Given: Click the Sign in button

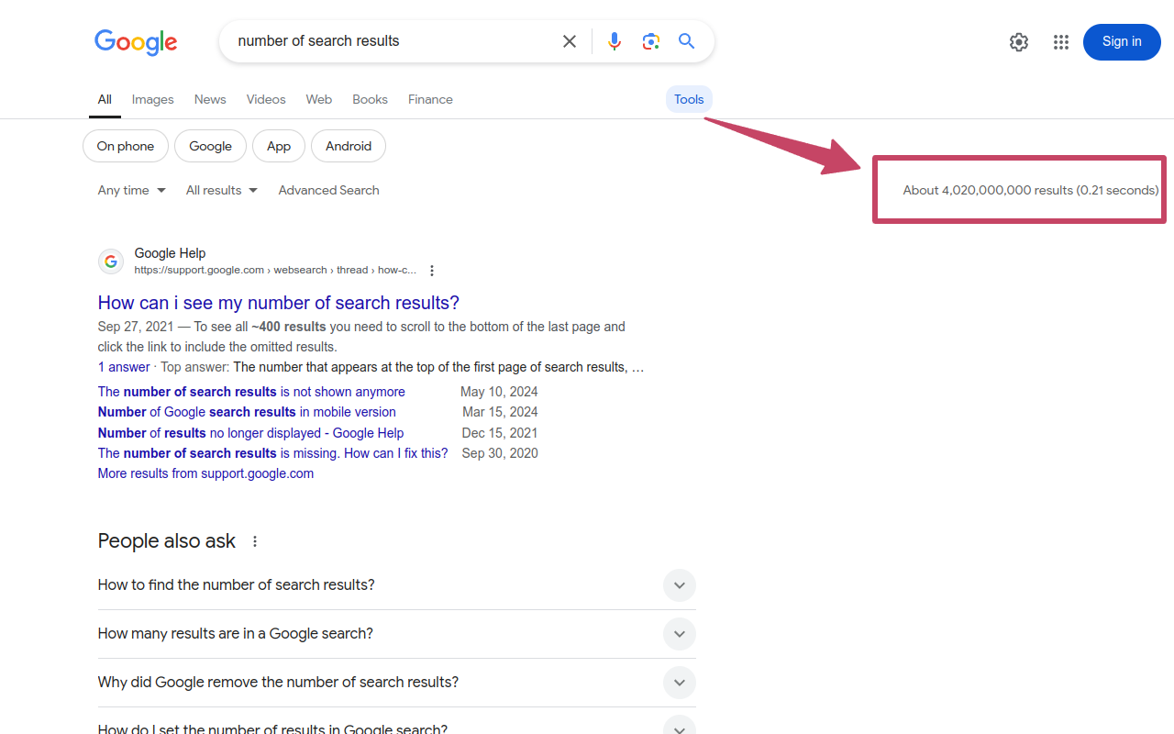Looking at the screenshot, I should tap(1122, 42).
